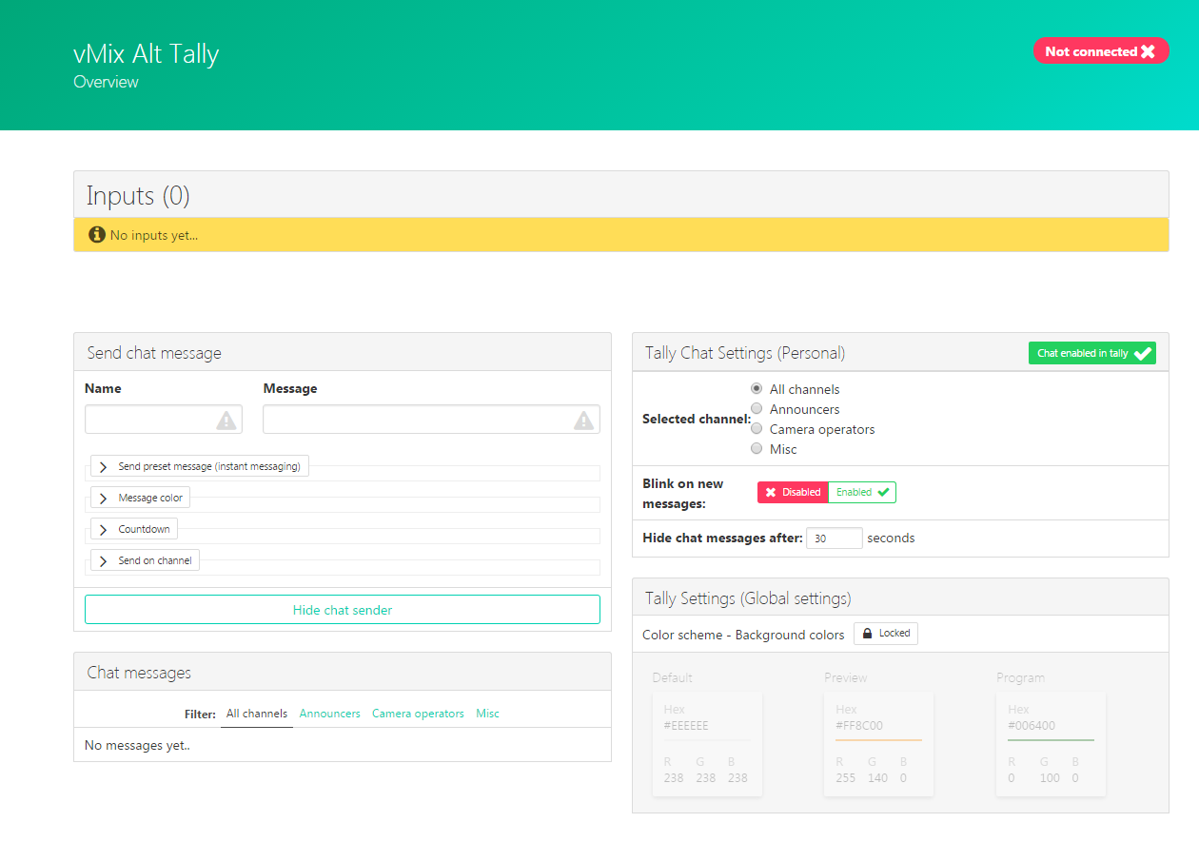Click the Hide chat sender button
Image resolution: width=1199 pixels, height=842 pixels.
[x=343, y=610]
